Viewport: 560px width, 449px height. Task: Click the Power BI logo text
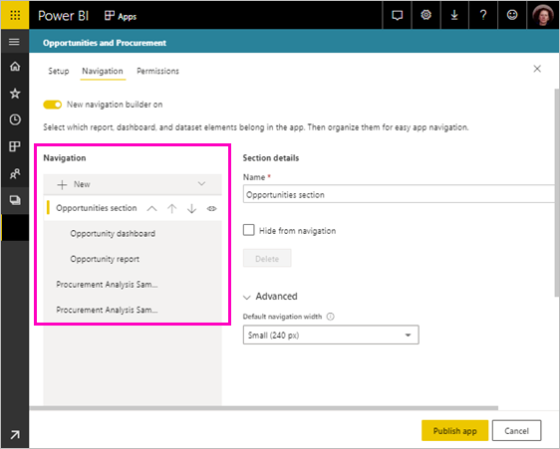point(64,16)
